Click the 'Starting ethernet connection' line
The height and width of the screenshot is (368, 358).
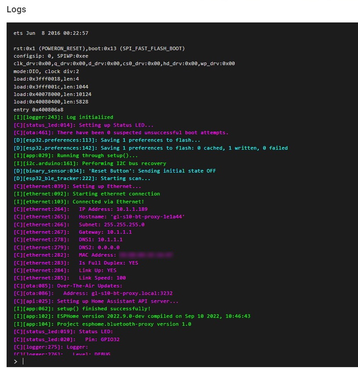(x=87, y=194)
